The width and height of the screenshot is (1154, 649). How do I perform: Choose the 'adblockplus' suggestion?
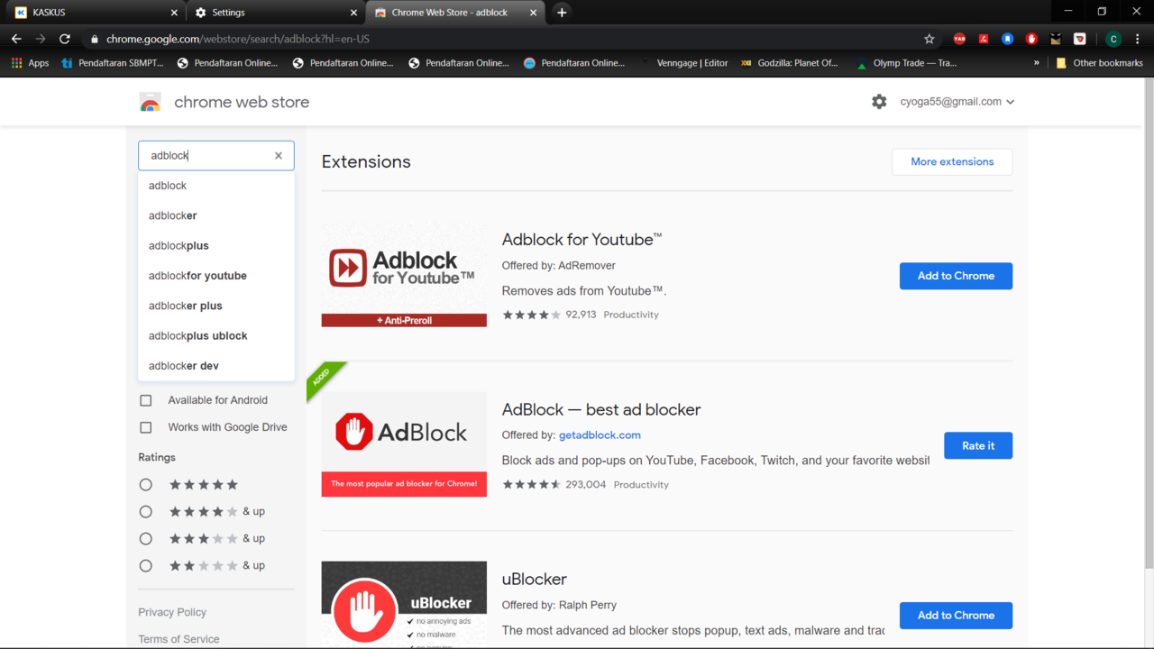(x=216, y=245)
